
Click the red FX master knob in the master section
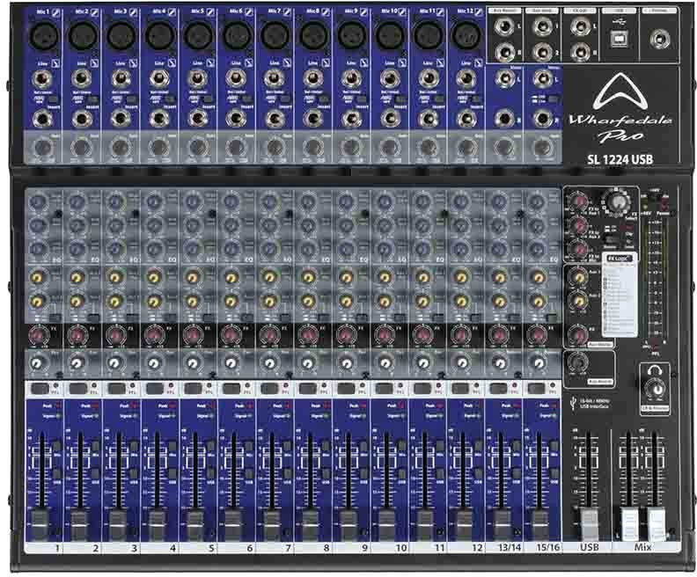578,335
